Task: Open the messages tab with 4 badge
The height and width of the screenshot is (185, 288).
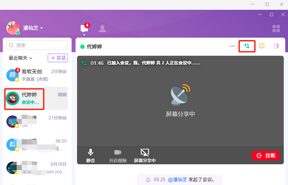Action: pos(84,29)
